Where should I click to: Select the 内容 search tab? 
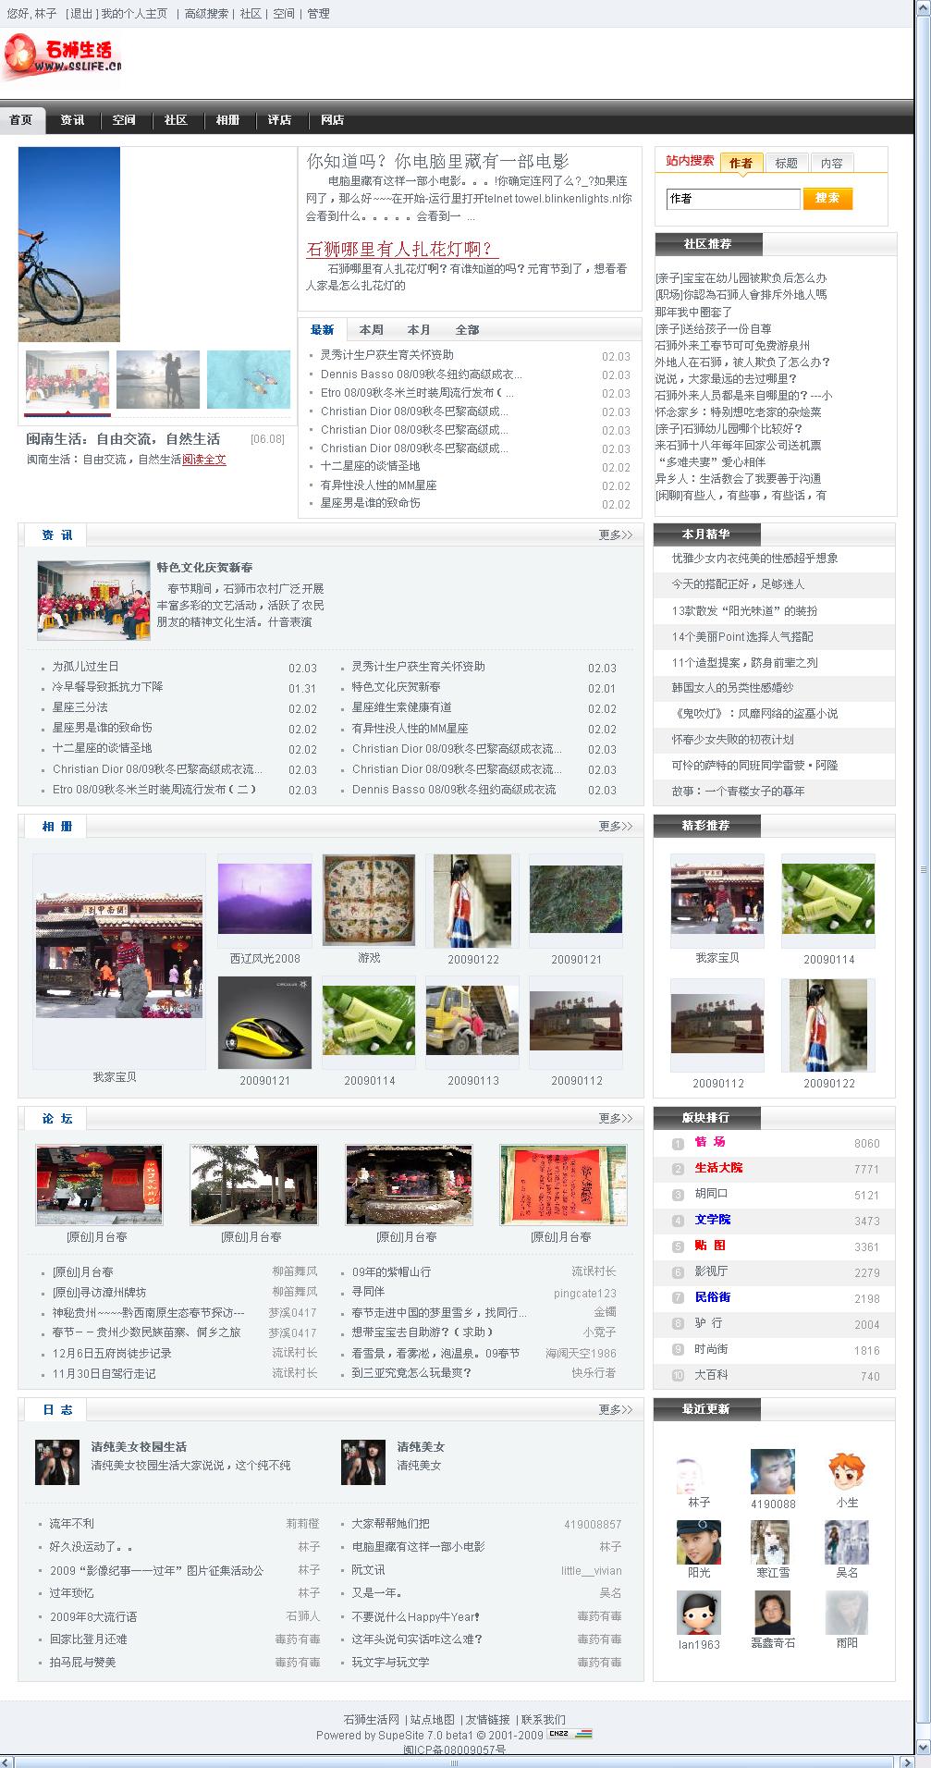click(x=832, y=163)
